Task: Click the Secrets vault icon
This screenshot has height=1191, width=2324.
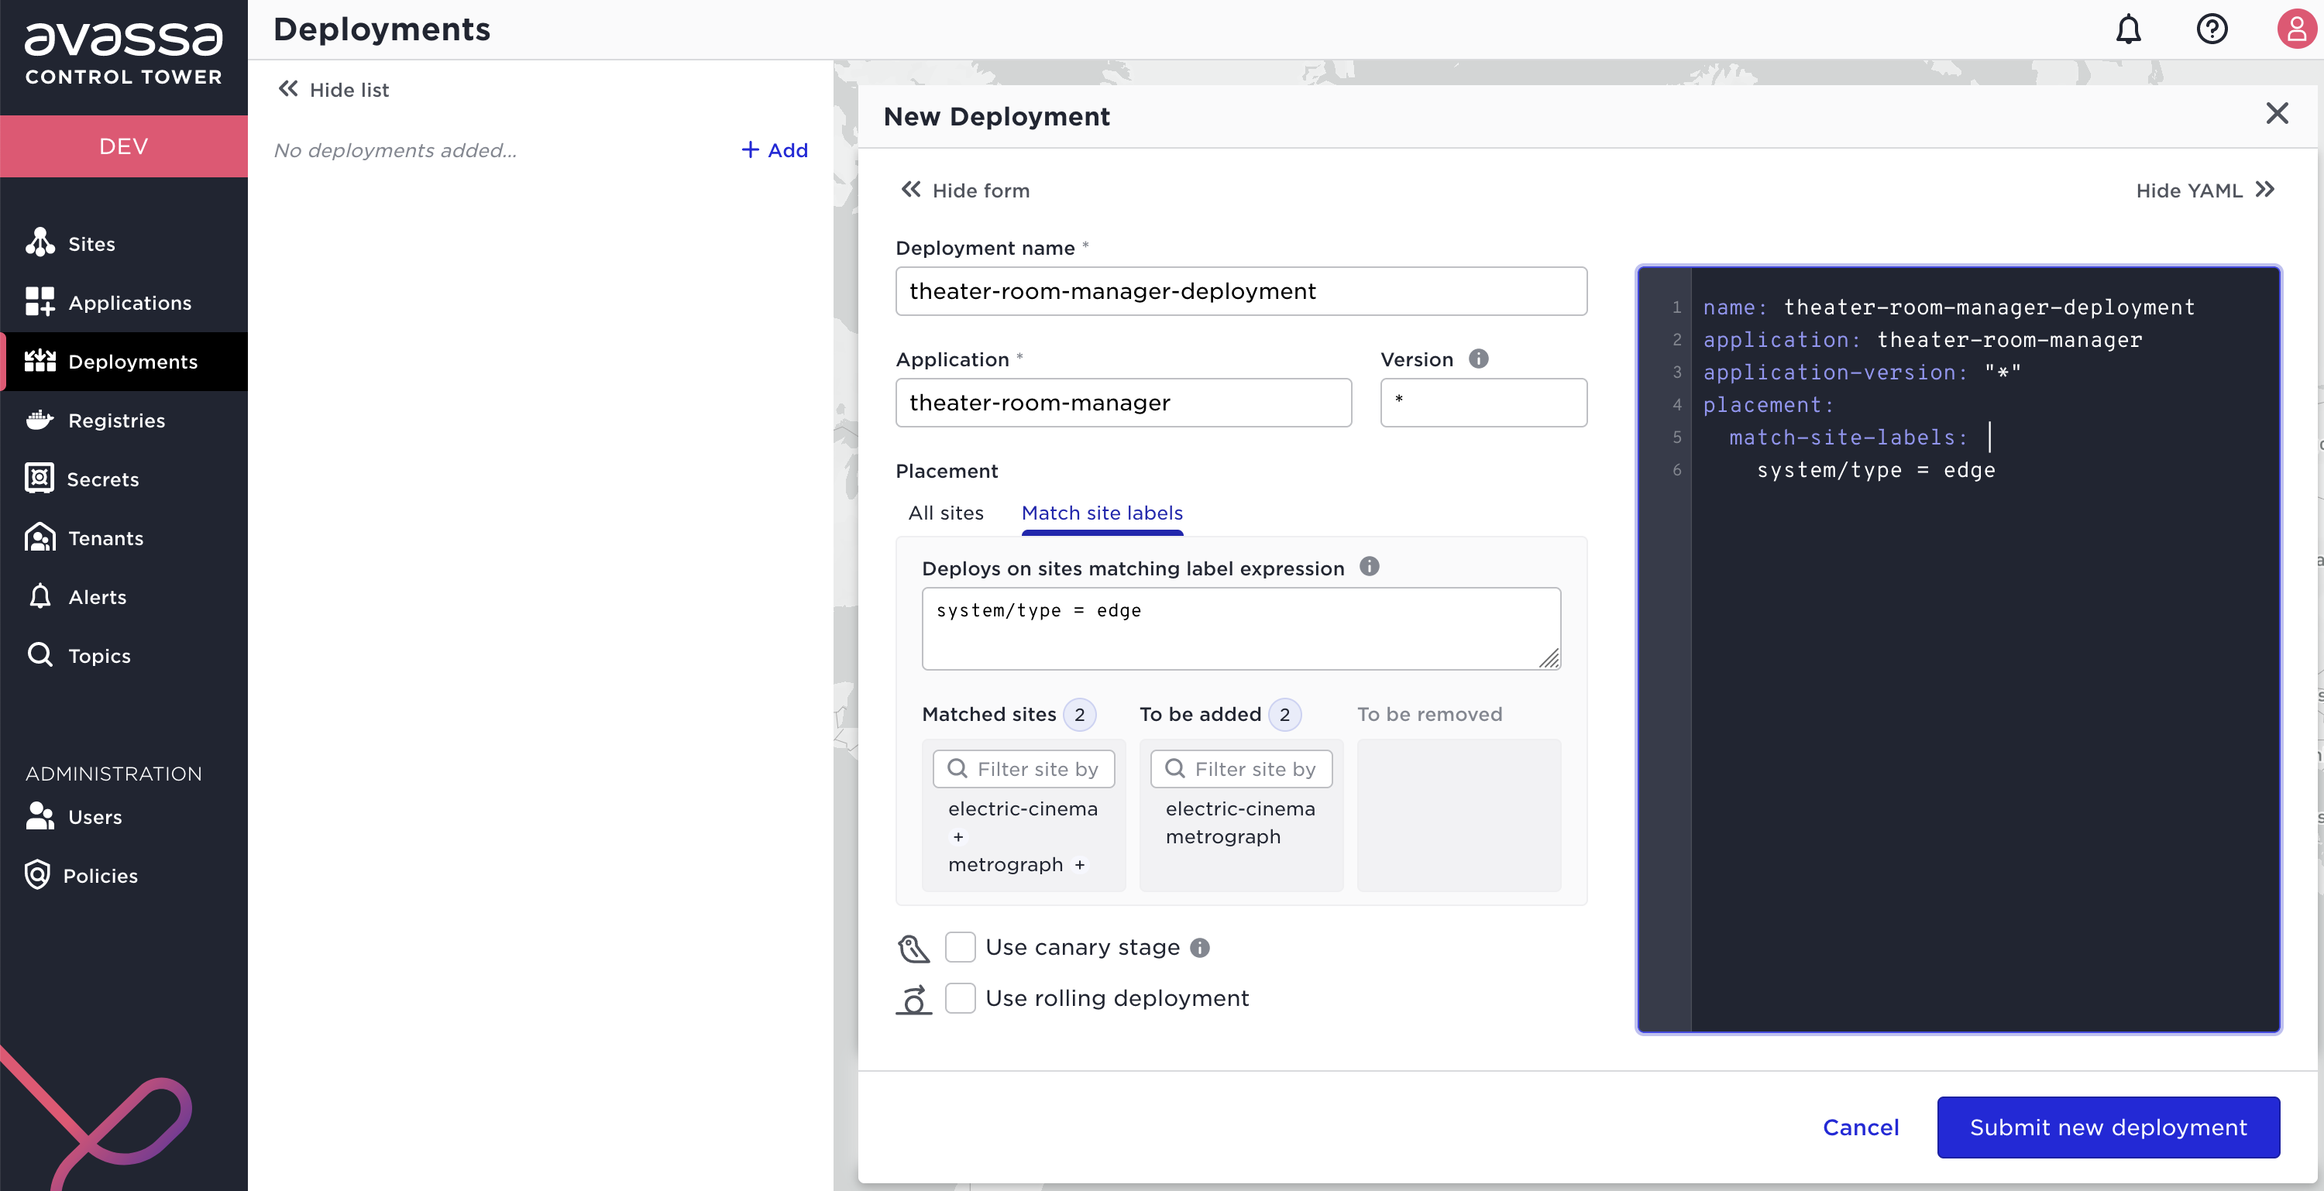Action: 40,479
